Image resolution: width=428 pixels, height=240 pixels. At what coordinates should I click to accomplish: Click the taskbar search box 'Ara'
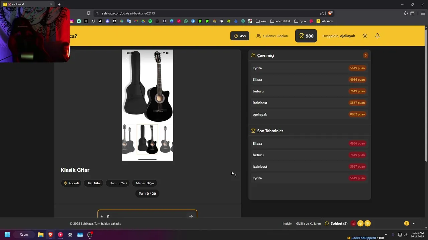[24, 235]
